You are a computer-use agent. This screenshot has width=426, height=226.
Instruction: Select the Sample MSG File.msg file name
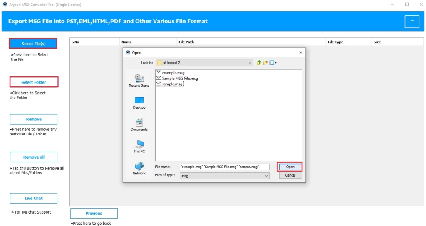[180, 79]
